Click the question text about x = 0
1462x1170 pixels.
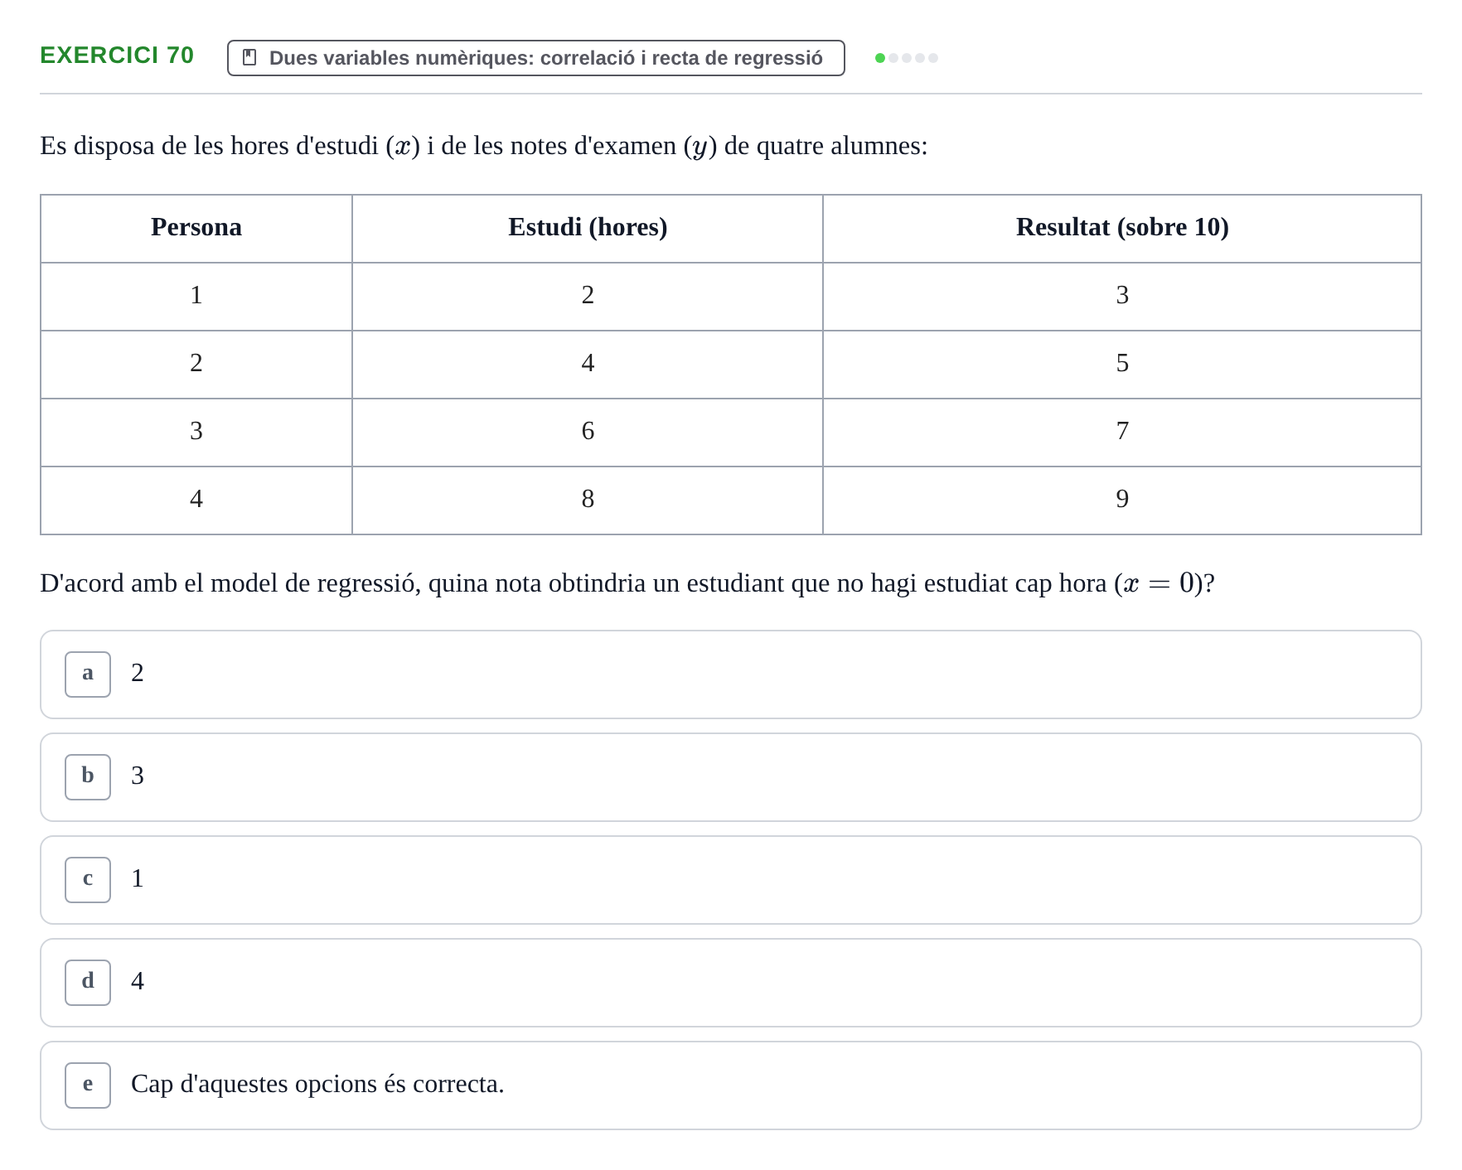click(x=627, y=583)
